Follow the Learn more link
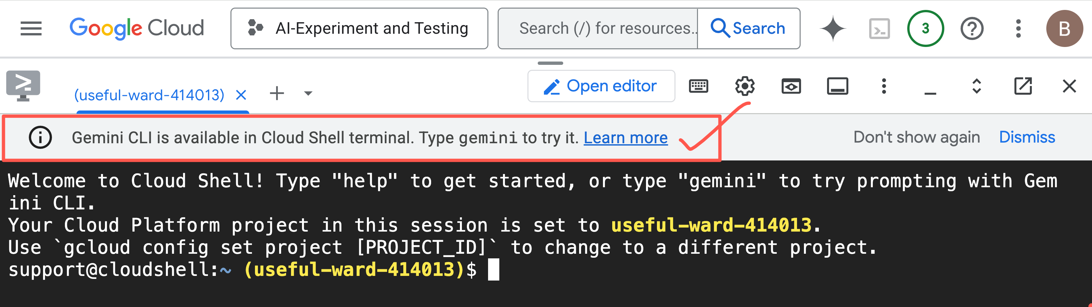The width and height of the screenshot is (1092, 307). [626, 138]
